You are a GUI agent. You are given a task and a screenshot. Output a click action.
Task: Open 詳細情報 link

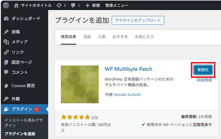point(204,80)
